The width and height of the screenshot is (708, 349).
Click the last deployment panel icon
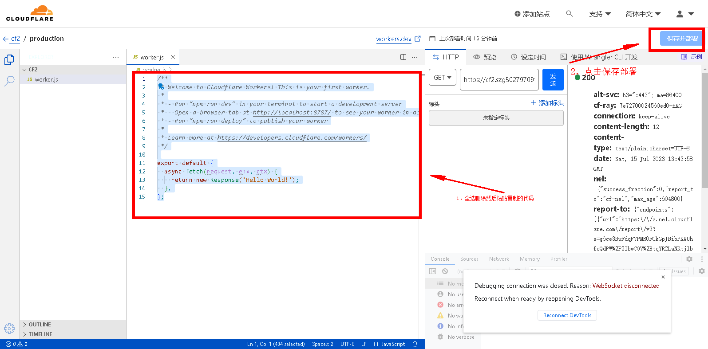(x=432, y=39)
